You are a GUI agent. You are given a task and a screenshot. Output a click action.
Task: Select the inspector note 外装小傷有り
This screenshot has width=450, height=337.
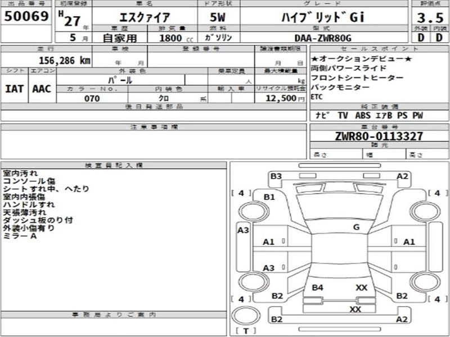coord(29,228)
